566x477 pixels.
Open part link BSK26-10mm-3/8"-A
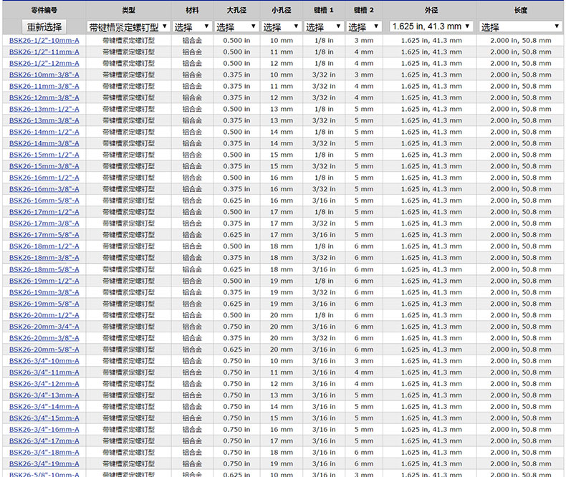click(44, 75)
